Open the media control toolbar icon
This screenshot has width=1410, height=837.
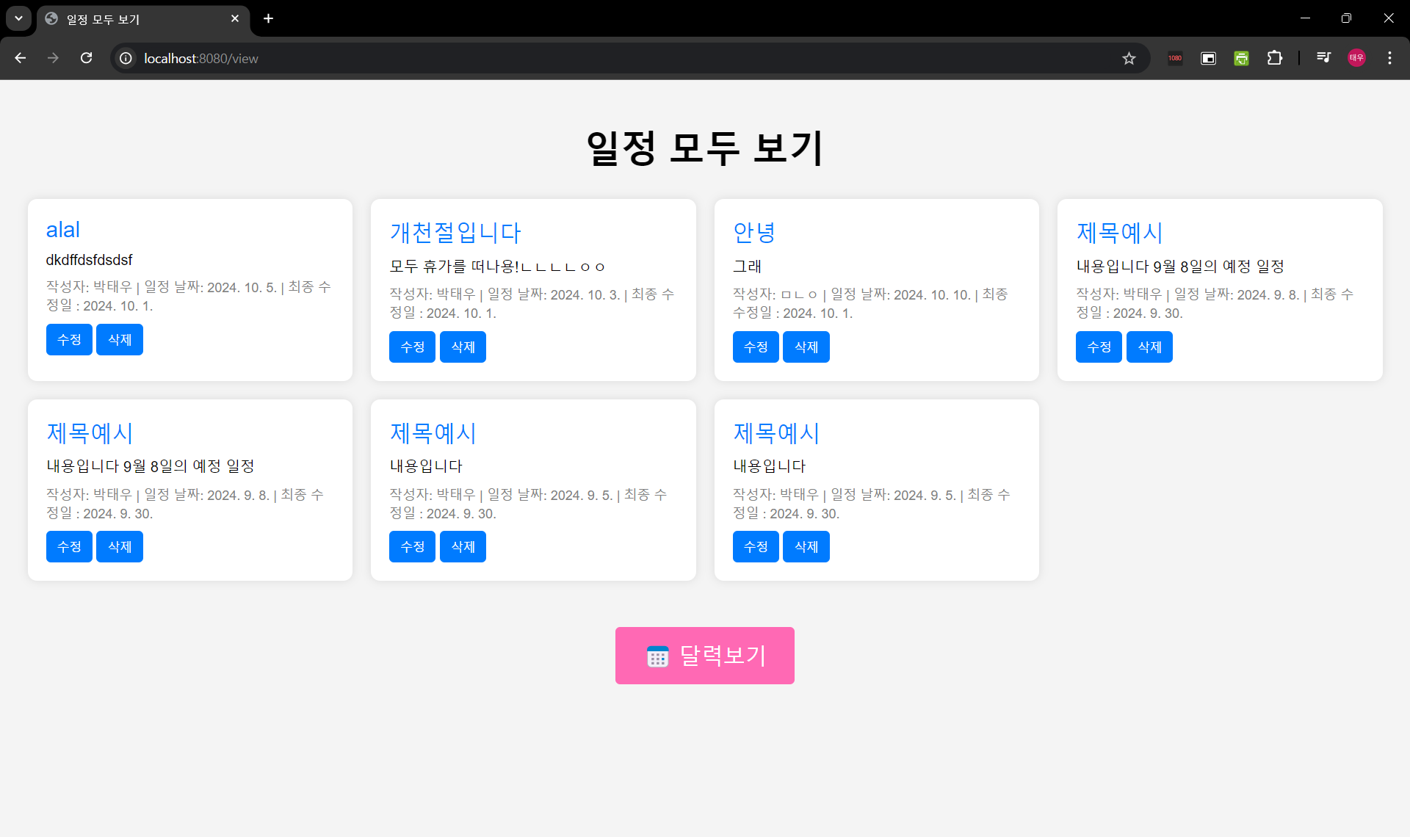(x=1323, y=58)
